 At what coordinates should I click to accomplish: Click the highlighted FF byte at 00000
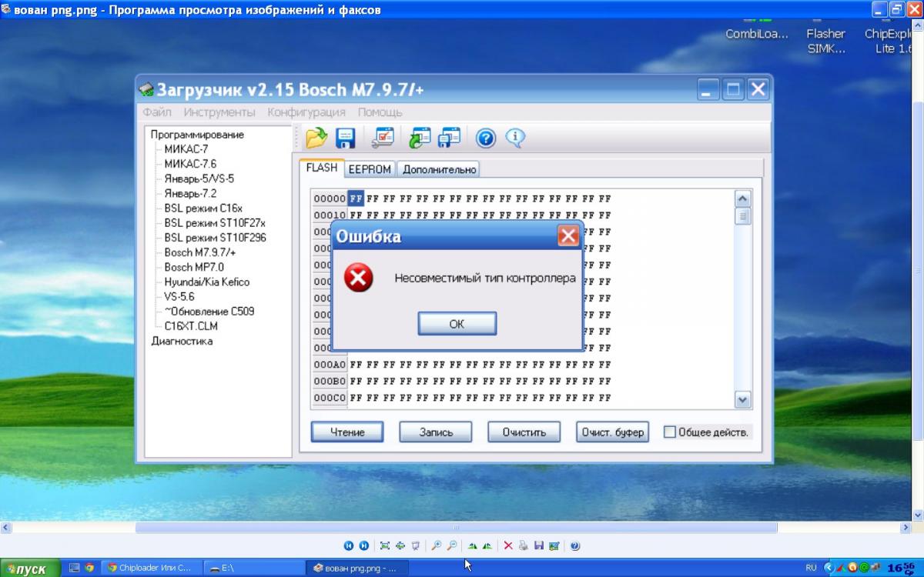point(356,198)
